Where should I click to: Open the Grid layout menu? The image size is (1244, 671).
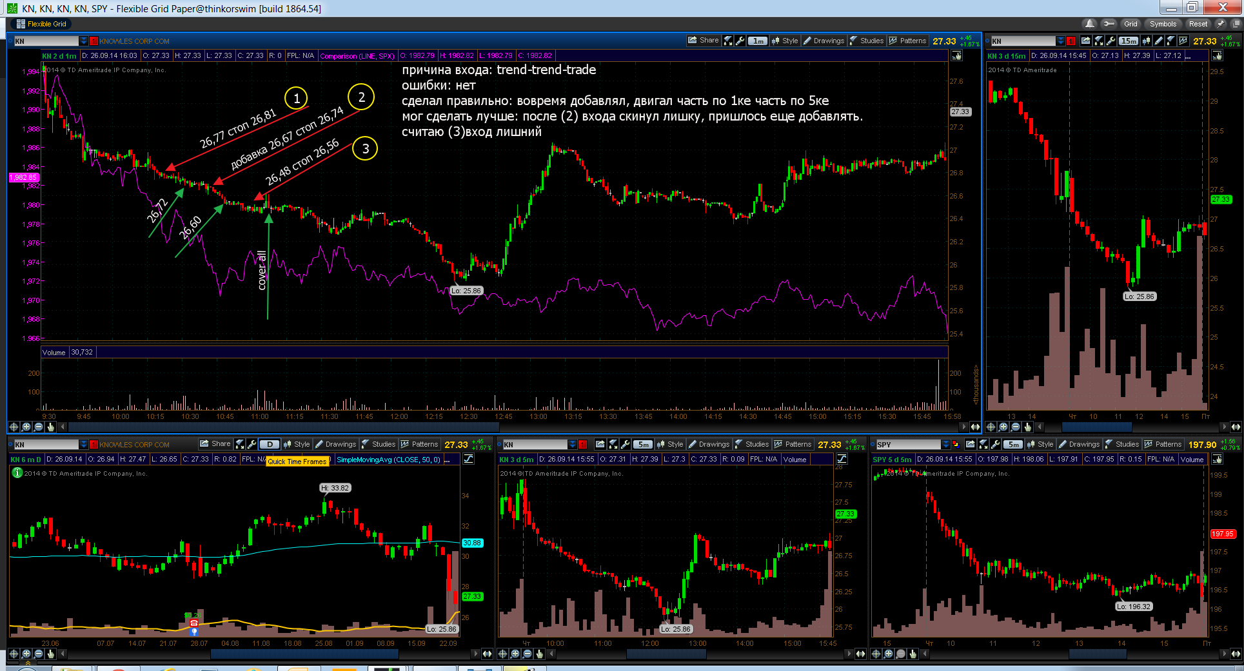1131,24
